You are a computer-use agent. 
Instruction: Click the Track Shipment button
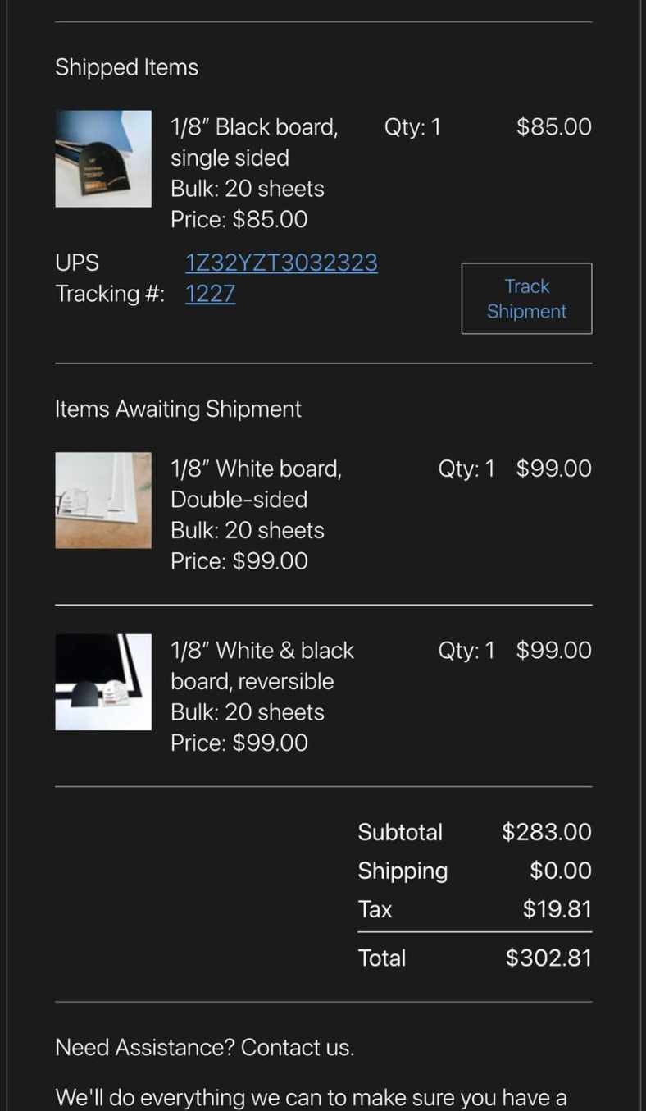pyautogui.click(x=526, y=299)
